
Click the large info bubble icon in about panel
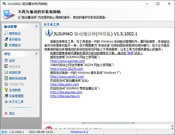48,33
